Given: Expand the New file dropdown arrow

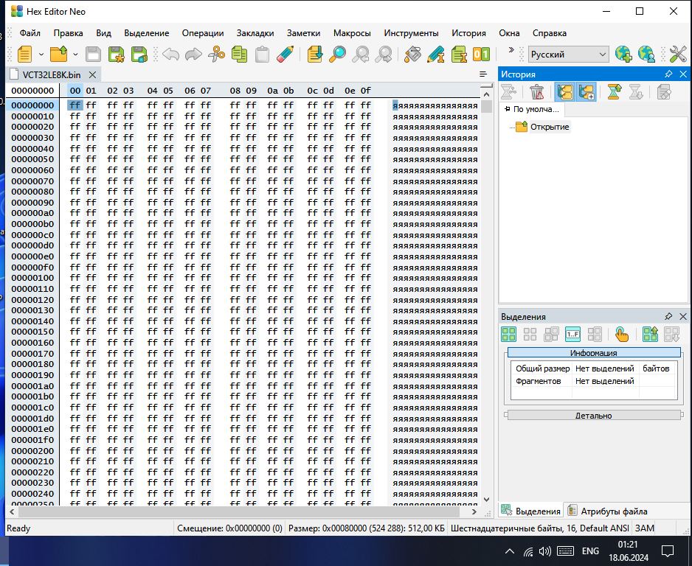Looking at the screenshot, I should [41, 55].
